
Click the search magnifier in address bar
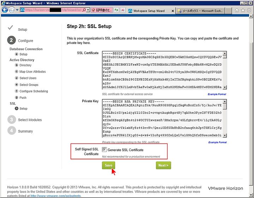tap(84, 10)
